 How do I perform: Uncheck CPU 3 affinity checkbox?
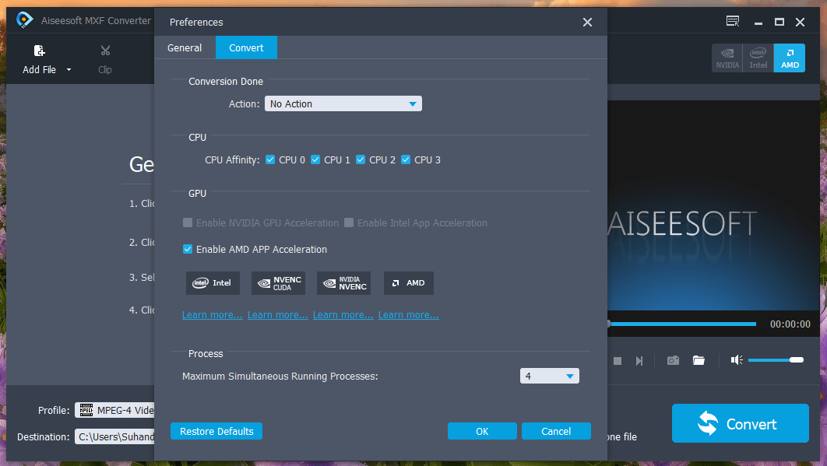coord(406,159)
